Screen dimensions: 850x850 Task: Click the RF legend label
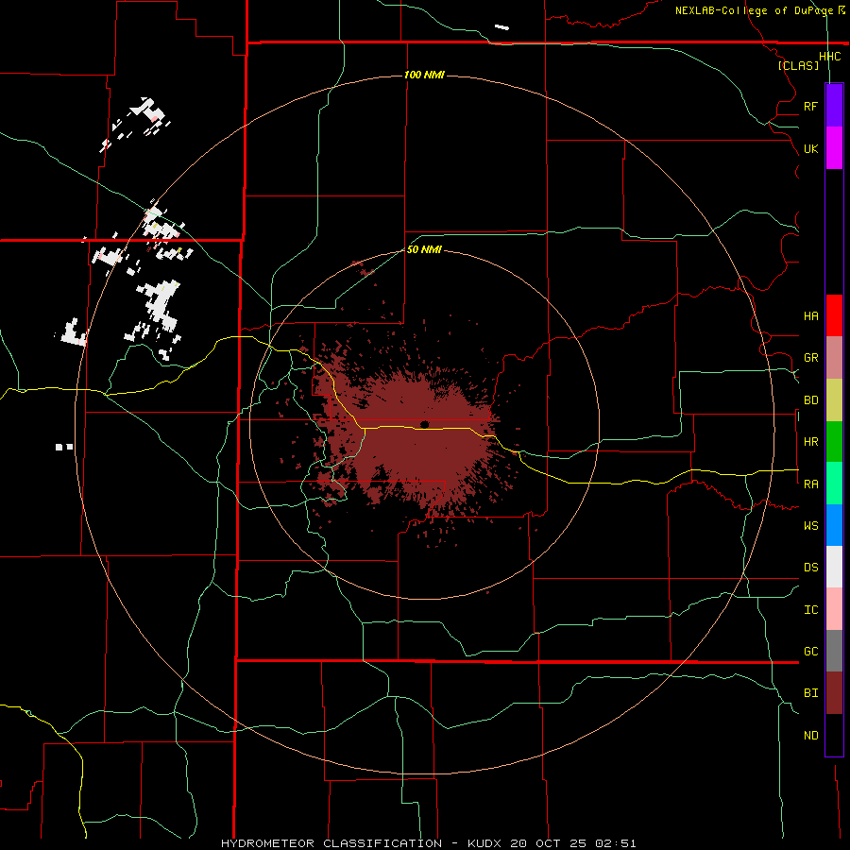pos(810,106)
